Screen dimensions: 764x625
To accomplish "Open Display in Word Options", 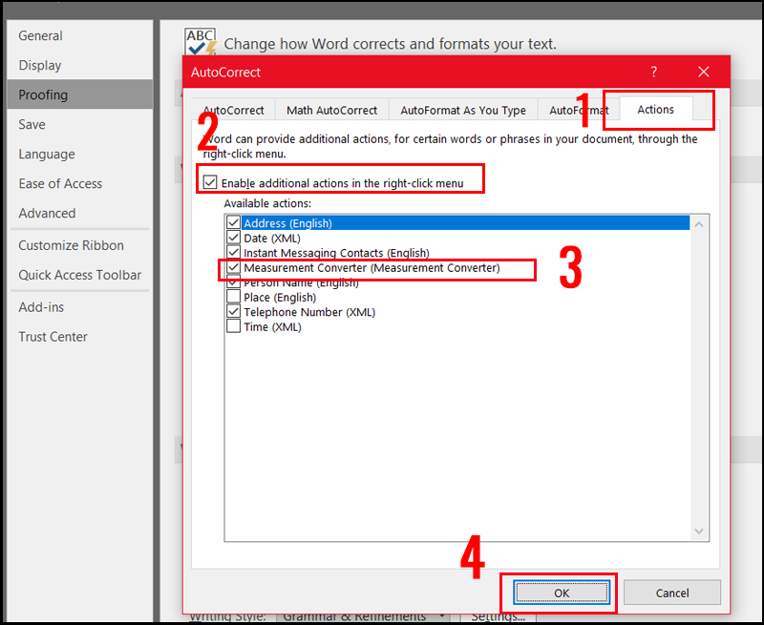I will point(80,65).
